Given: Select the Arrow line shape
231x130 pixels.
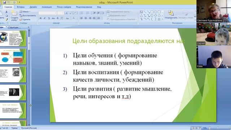Looking at the screenshot, I should (x=148, y=12).
